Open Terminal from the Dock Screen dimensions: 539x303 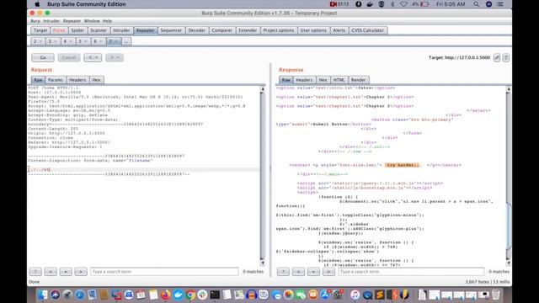coord(216,295)
